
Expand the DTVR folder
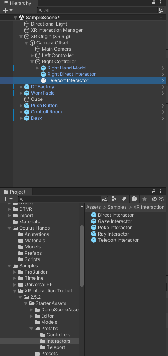[x=9, y=209]
